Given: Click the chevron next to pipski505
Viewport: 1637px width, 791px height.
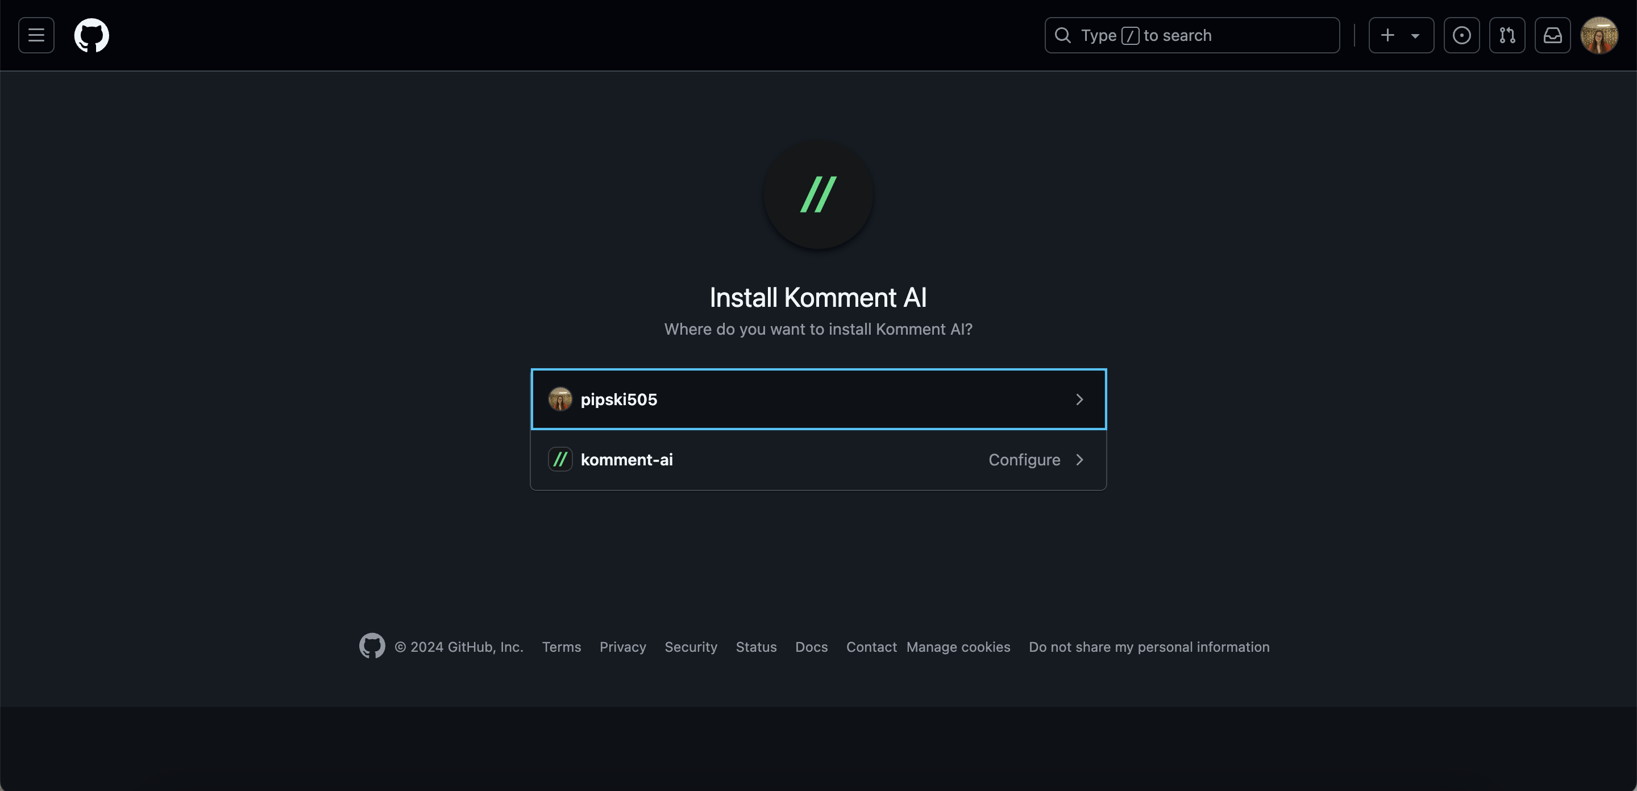Looking at the screenshot, I should (1081, 399).
